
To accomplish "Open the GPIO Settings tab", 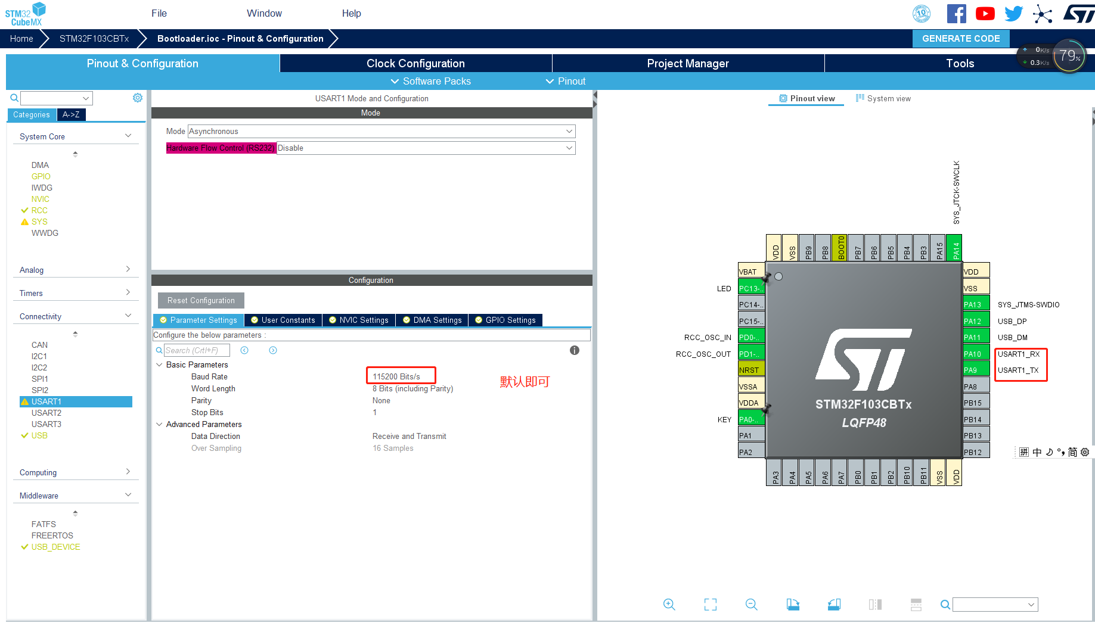I will point(505,320).
